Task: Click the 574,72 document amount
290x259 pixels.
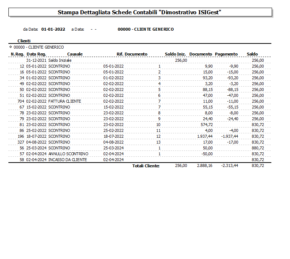Action: [206, 125]
